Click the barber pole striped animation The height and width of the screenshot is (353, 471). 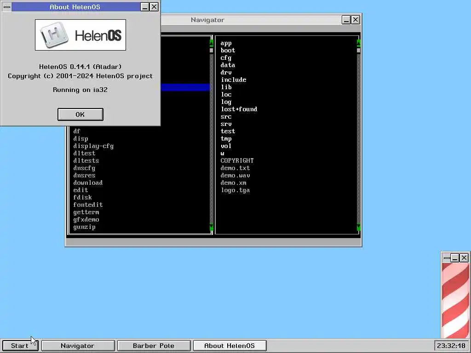455,300
